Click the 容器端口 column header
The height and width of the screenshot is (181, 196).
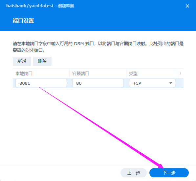(98, 74)
